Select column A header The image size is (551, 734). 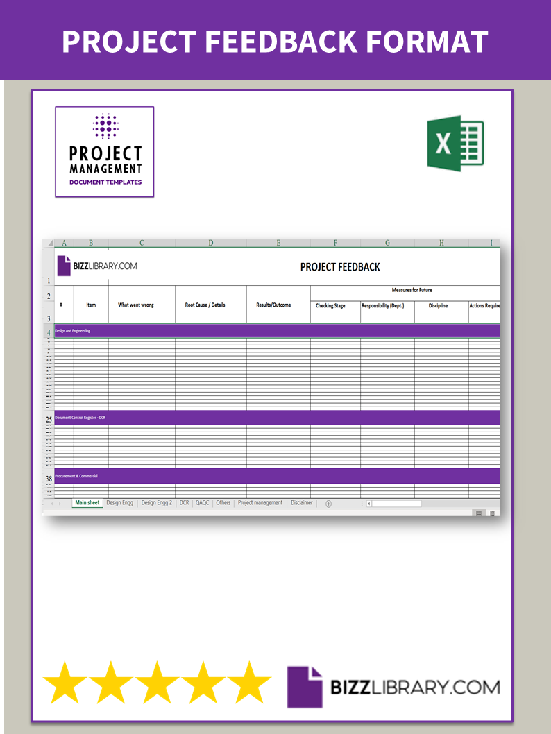(64, 243)
